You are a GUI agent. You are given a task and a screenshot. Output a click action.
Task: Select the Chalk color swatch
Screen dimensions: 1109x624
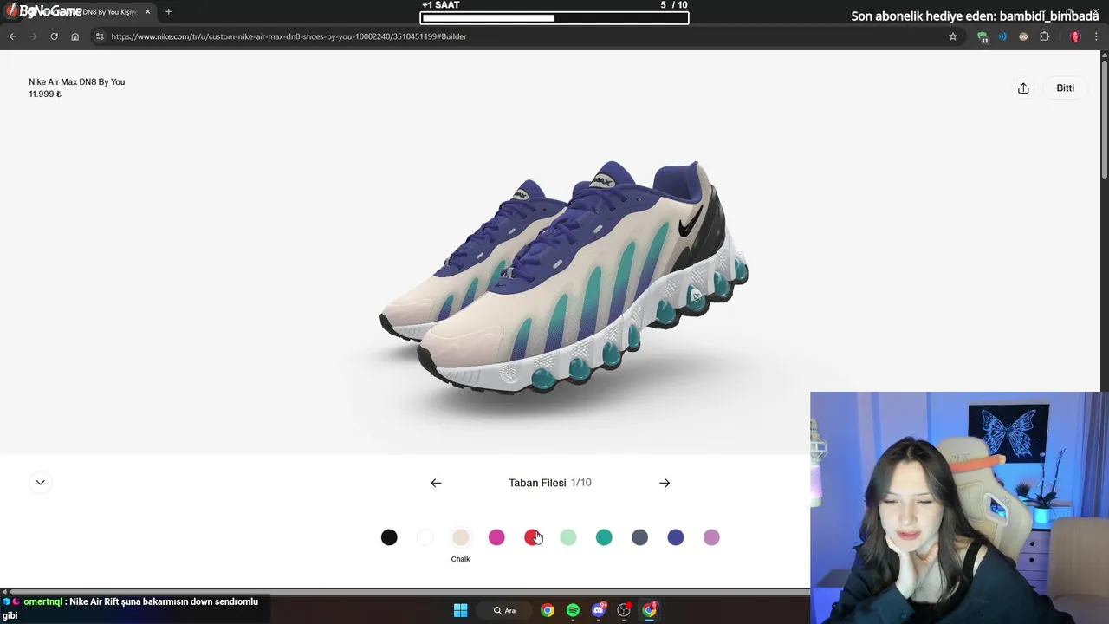pyautogui.click(x=461, y=537)
